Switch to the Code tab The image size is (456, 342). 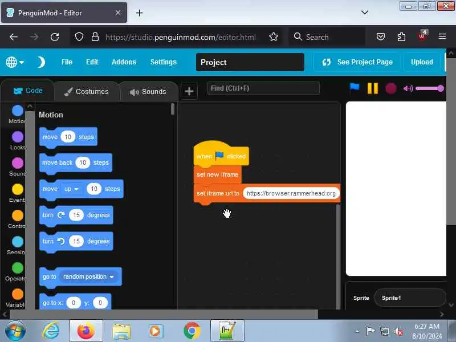point(28,91)
